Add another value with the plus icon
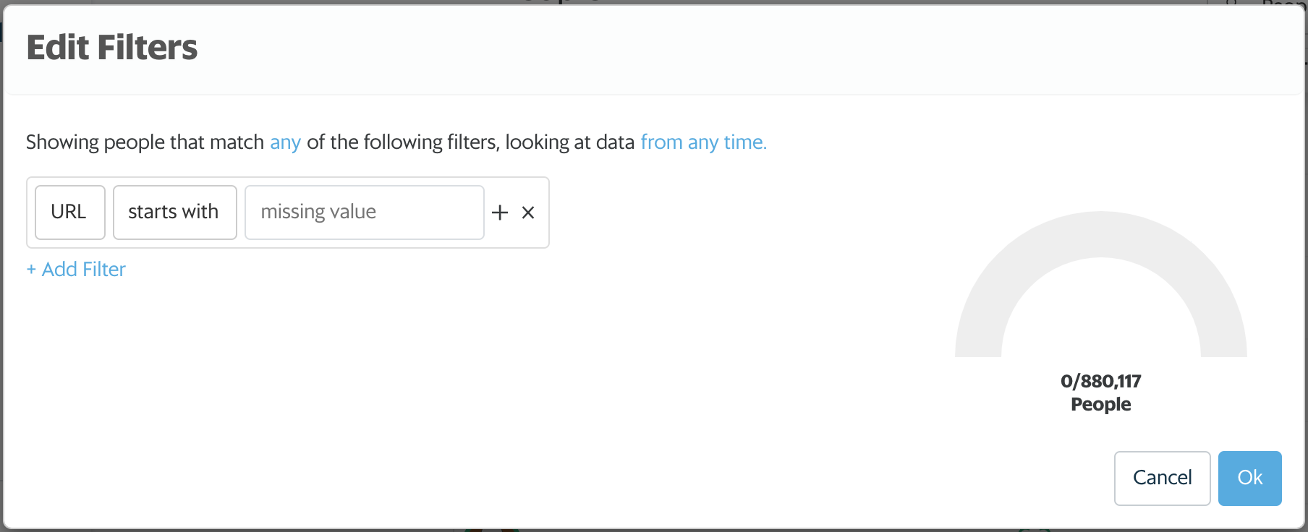Image resolution: width=1308 pixels, height=532 pixels. (x=500, y=213)
